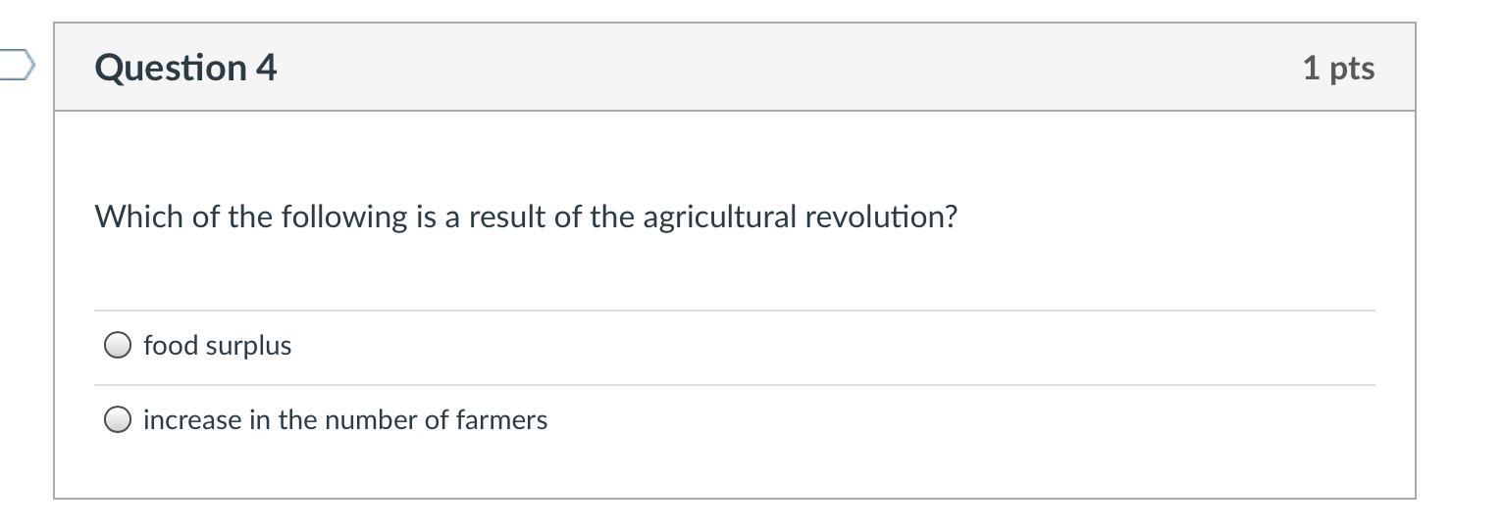The image size is (1503, 531).
Task: Click the word "surplus" in the first answer
Action: click(x=257, y=346)
